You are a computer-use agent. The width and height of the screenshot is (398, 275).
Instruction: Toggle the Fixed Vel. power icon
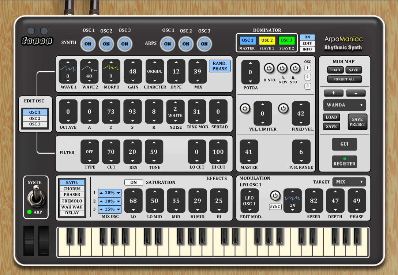283,109
